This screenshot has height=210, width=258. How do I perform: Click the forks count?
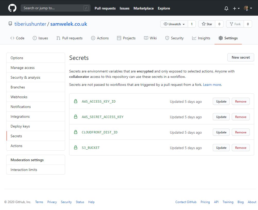(x=248, y=24)
